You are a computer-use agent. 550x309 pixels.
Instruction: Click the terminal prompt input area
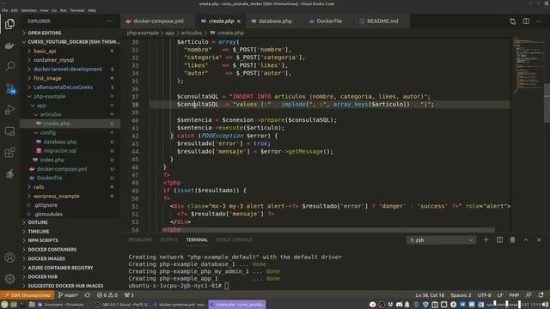(x=227, y=286)
